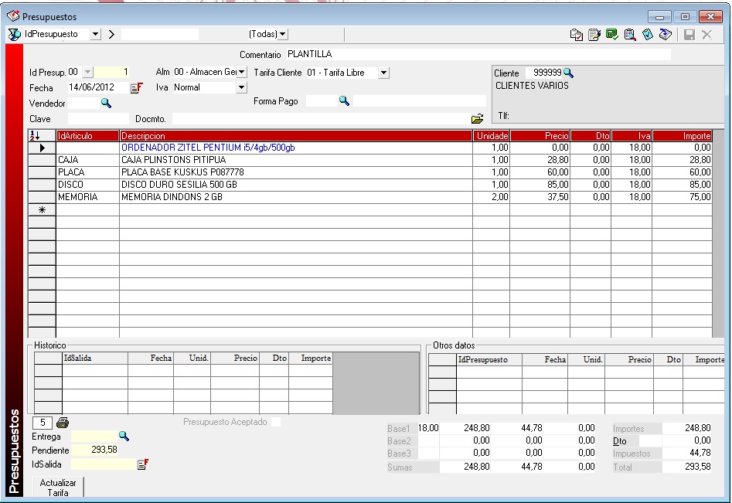Screen dimensions: 732x503
Task: Click the Unidade column header
Action: point(491,136)
